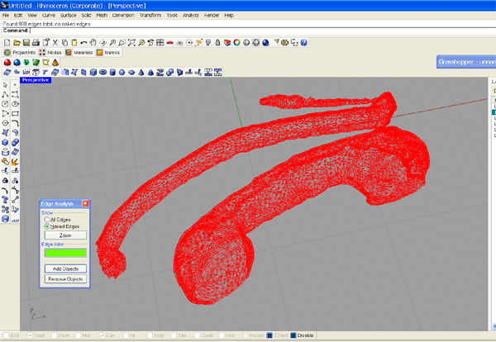Click into the Command input line
The width and height of the screenshot is (496, 342).
pyautogui.click(x=263, y=31)
